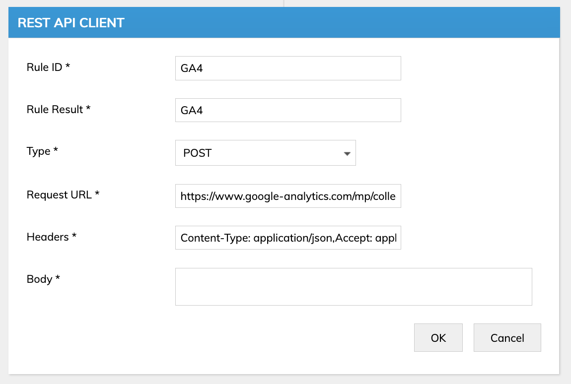Click the GA4 text in Rule Result

[x=192, y=111]
